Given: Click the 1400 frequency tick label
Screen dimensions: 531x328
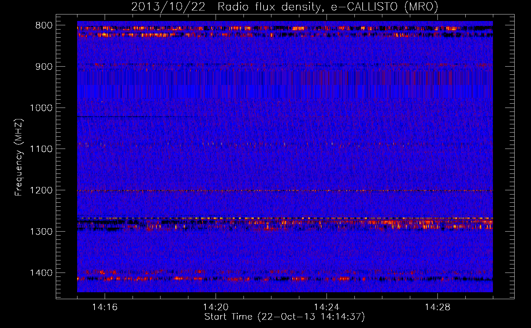Looking at the screenshot, I should pyautogui.click(x=41, y=273).
